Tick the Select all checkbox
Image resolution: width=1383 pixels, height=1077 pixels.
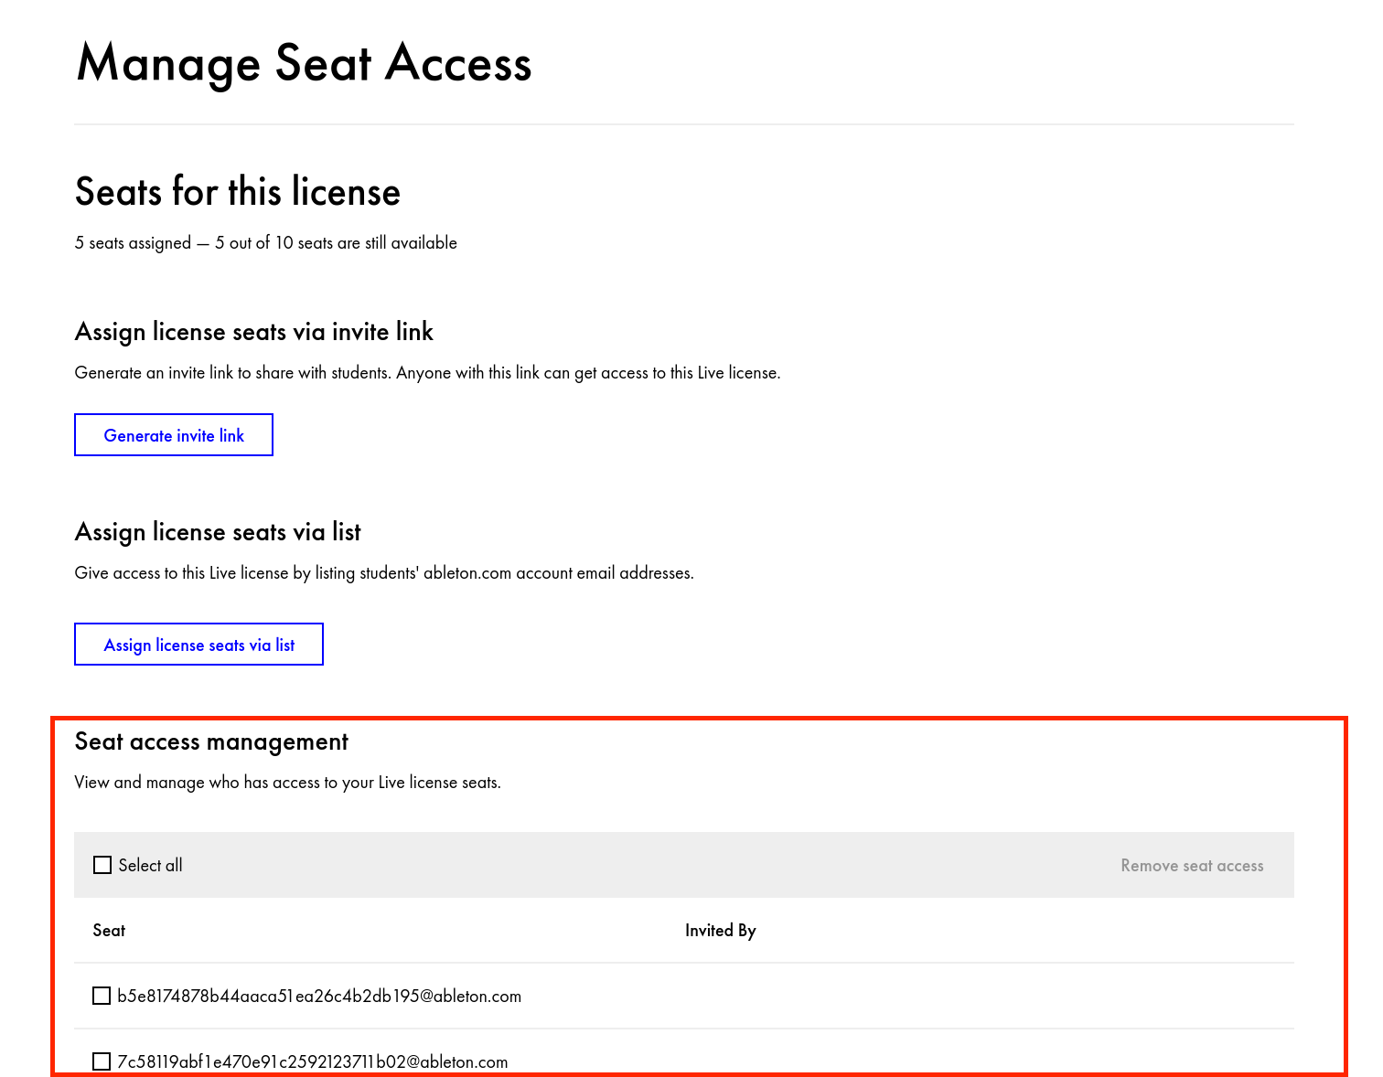[102, 865]
